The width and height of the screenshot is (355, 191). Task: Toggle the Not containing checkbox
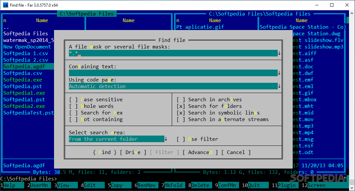coord(96,119)
